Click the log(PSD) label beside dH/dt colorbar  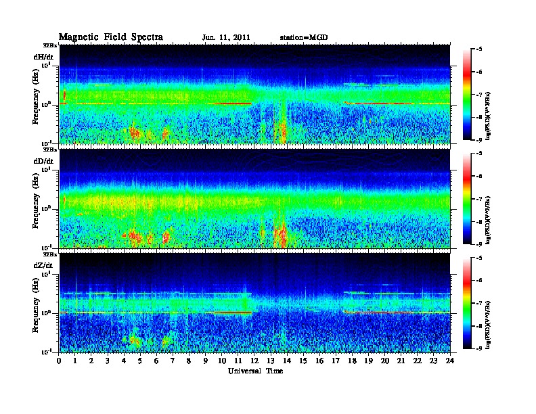point(488,116)
